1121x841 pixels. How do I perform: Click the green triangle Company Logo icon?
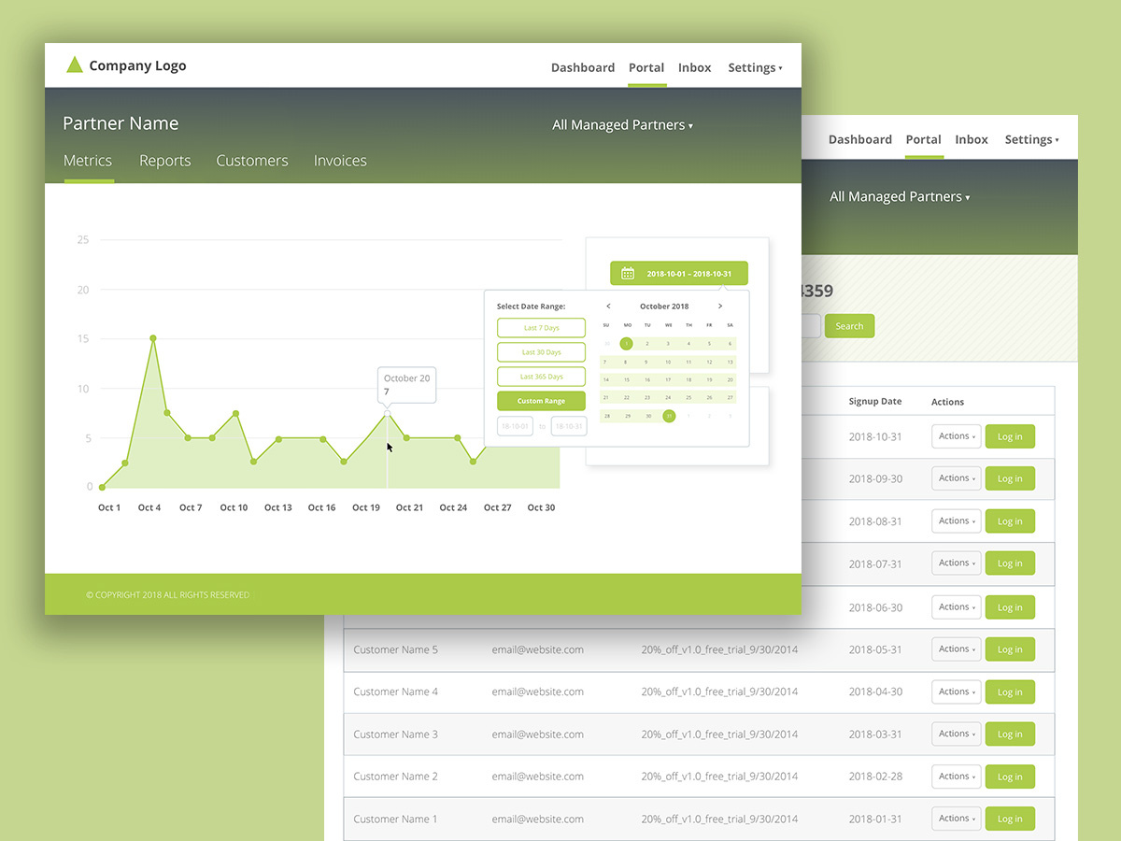click(75, 64)
